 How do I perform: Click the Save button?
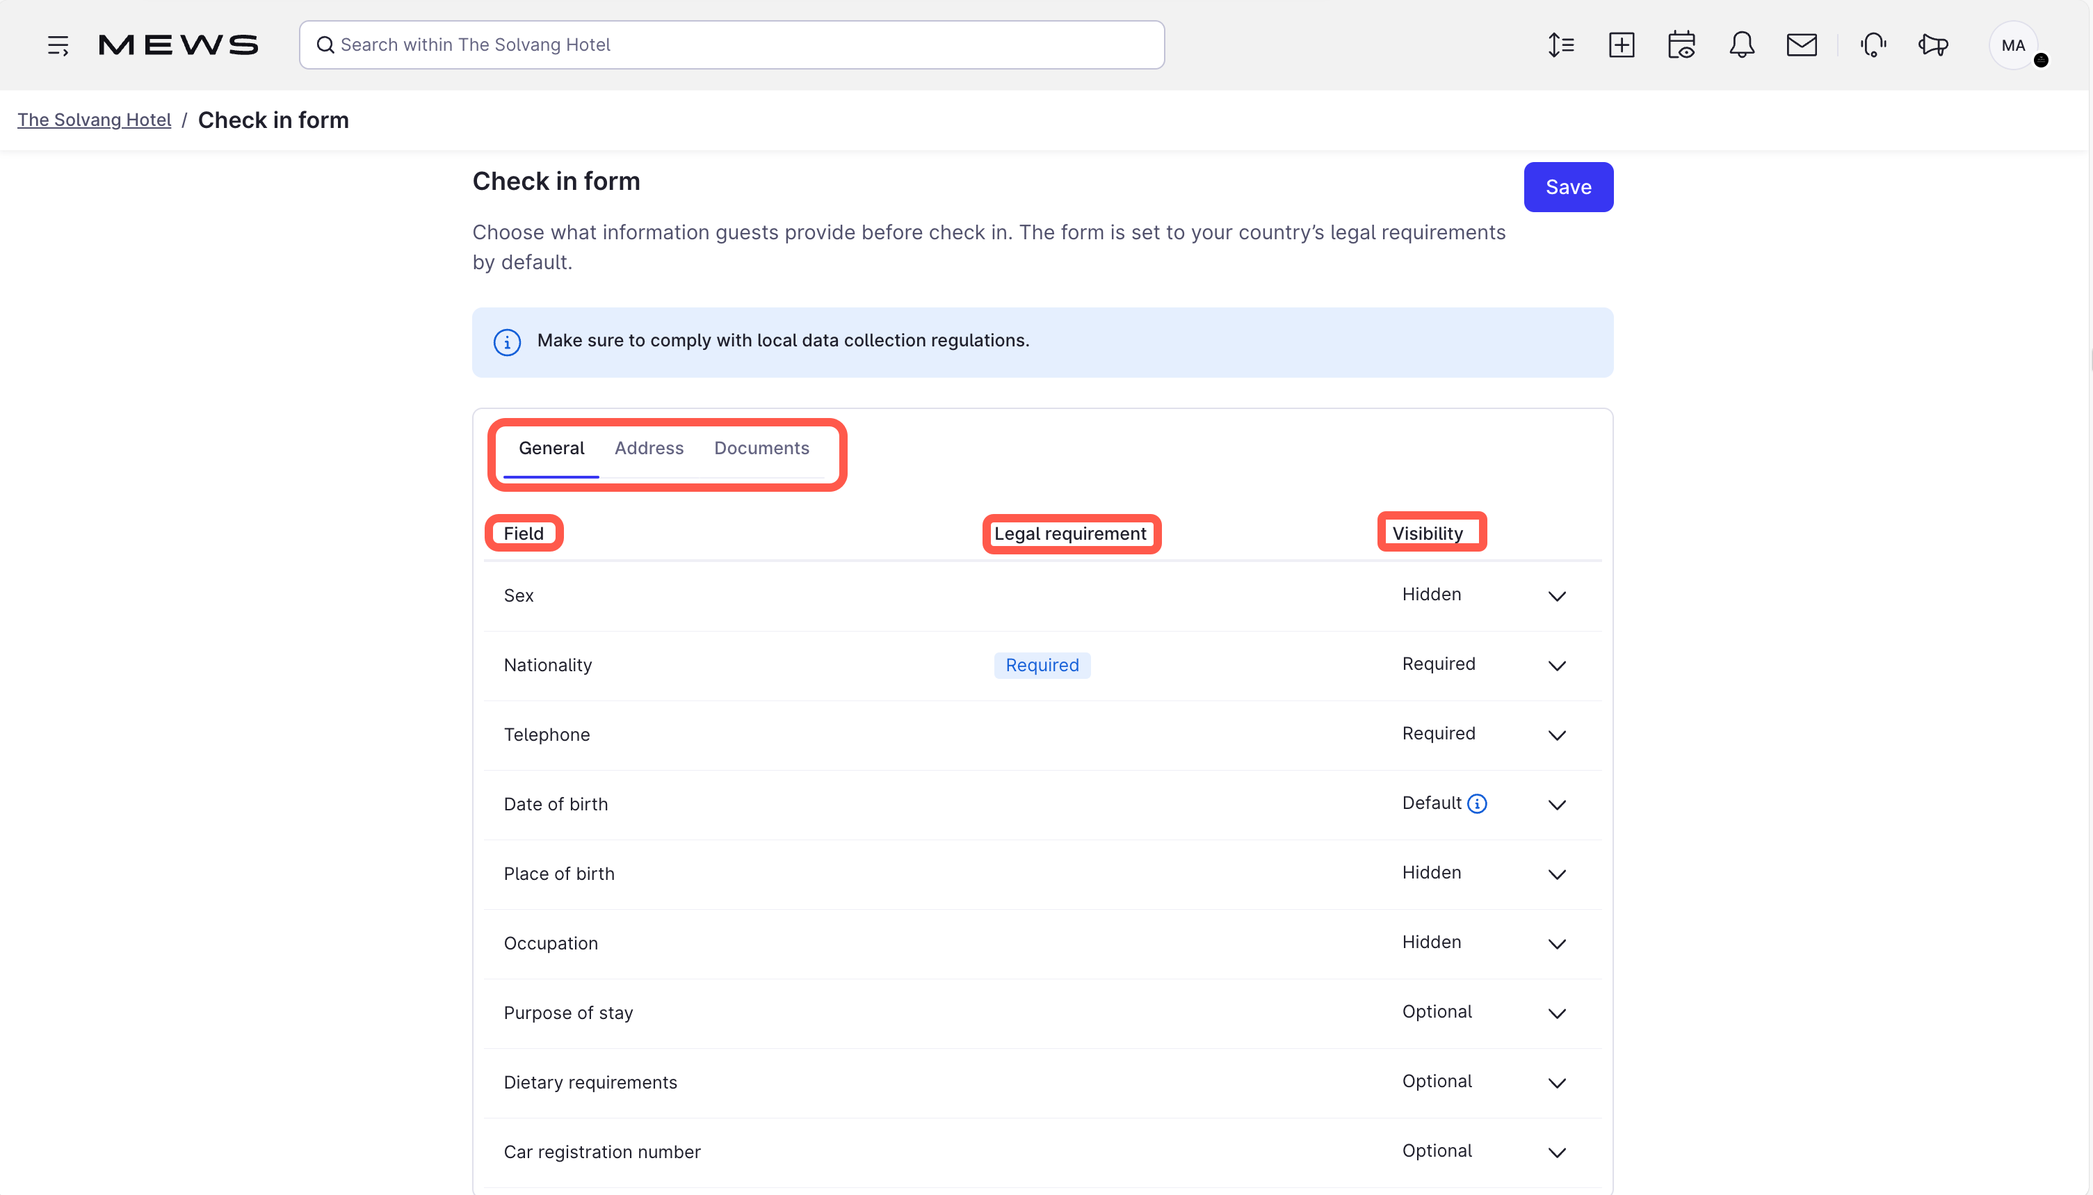click(x=1568, y=187)
